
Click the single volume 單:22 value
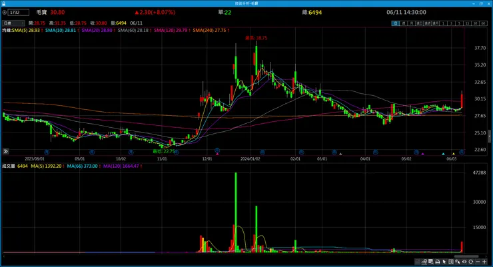pos(225,12)
